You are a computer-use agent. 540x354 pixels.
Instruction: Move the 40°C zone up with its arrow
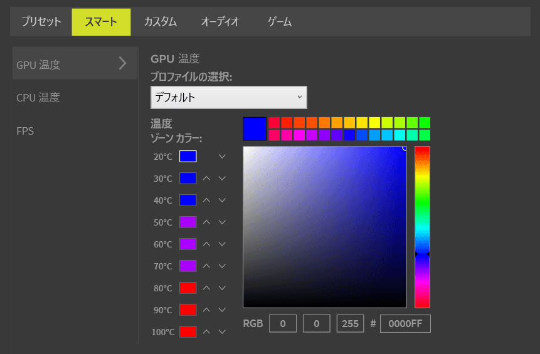[206, 200]
